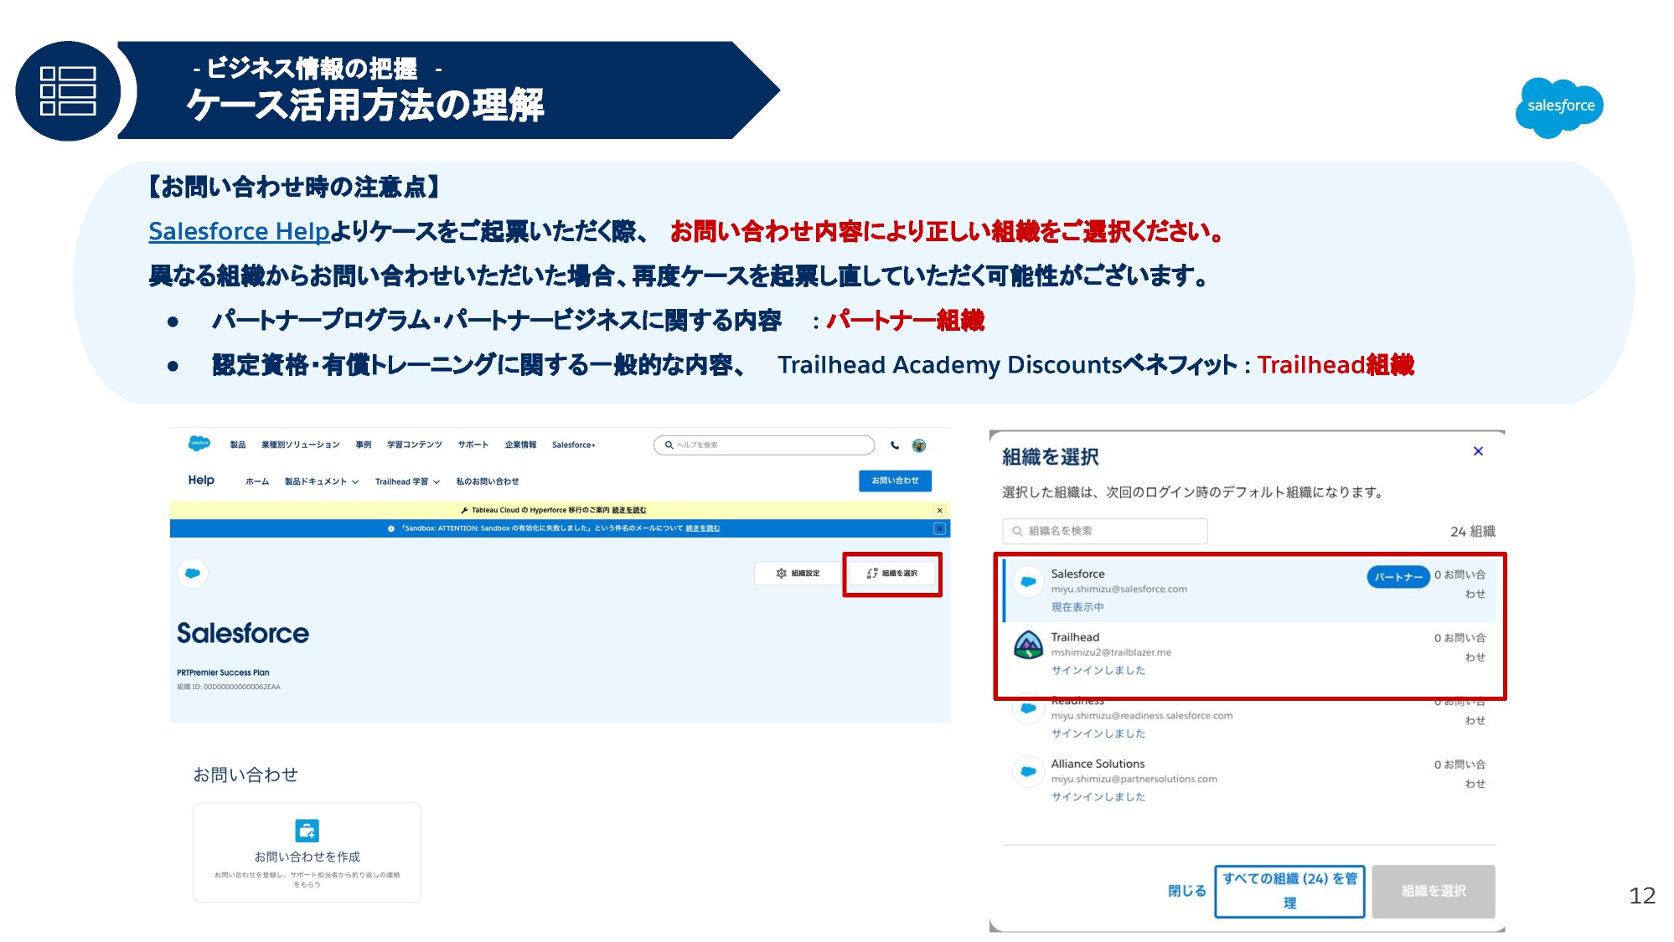Expand the 製品ドキュメント dropdown
The image size is (1674, 942).
click(322, 481)
